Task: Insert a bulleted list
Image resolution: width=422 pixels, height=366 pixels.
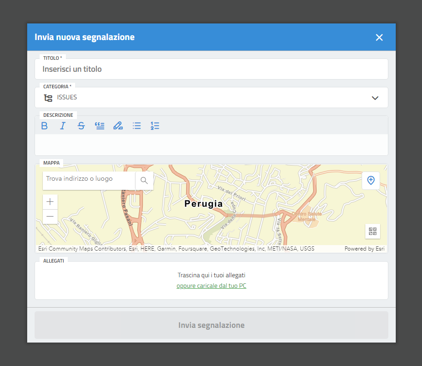Action: 136,126
